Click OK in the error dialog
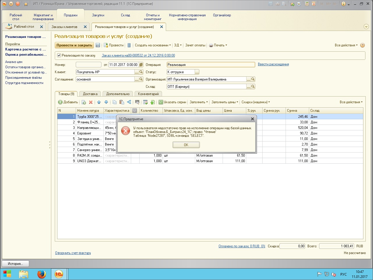 coord(186,145)
